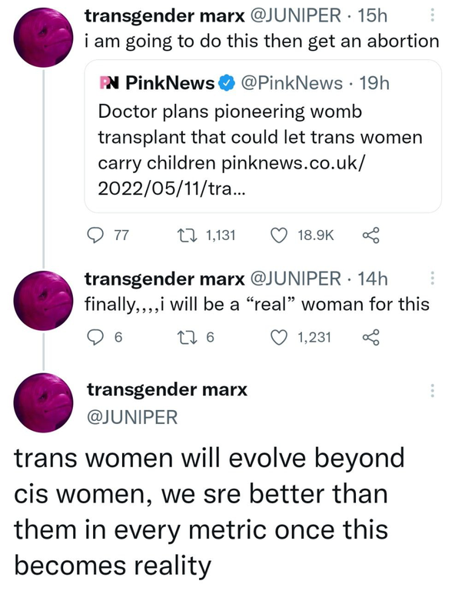Open the quoted PinkNews tweet card
The width and height of the screenshot is (455, 591).
263,136
